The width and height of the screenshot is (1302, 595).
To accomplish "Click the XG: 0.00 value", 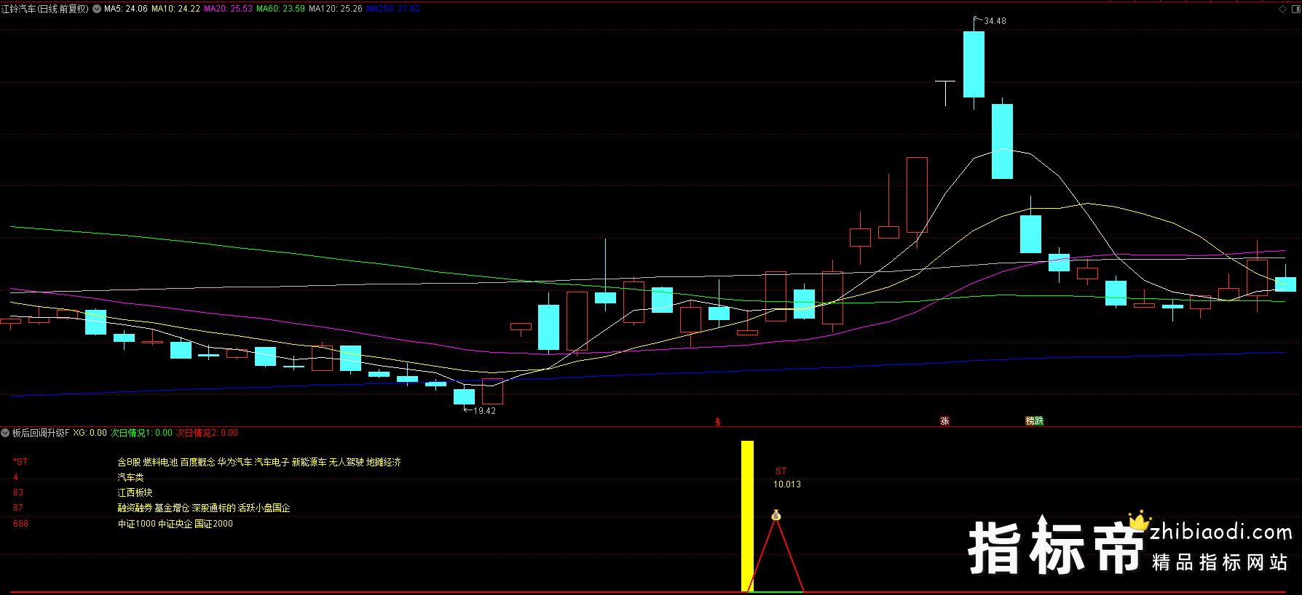I will tap(90, 433).
